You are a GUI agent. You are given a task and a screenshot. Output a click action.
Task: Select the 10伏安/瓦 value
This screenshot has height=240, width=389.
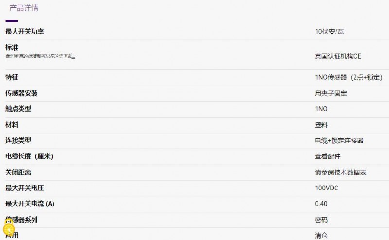click(329, 32)
